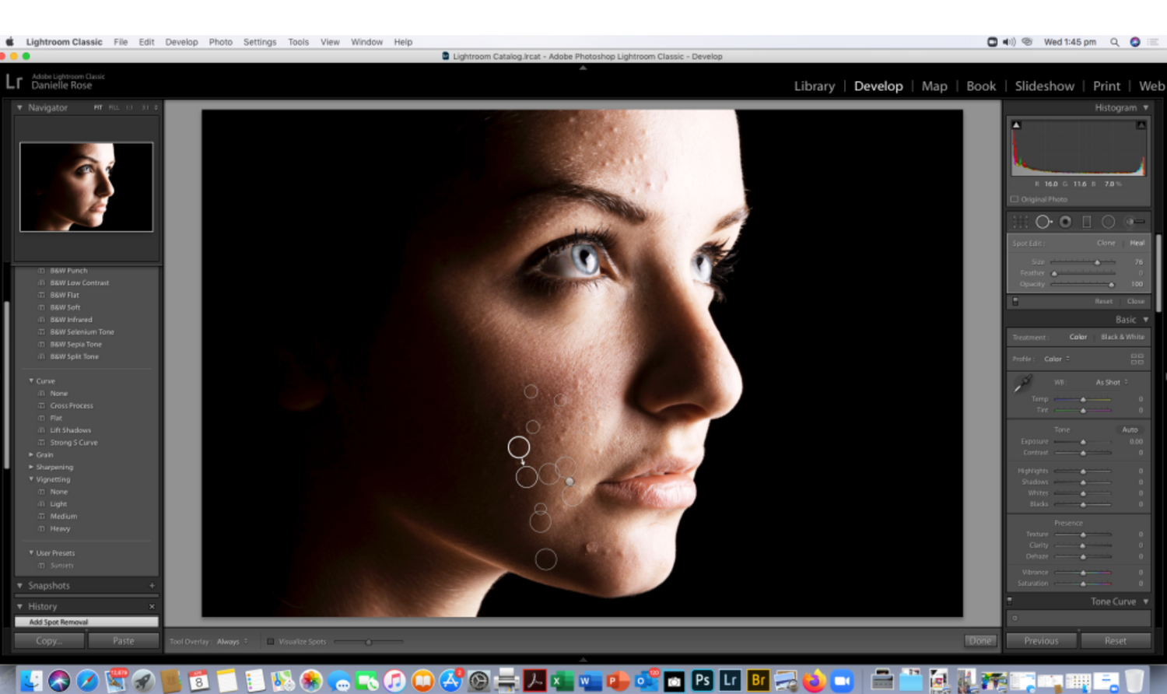The width and height of the screenshot is (1167, 694).
Task: Click the spot removal source pin dot
Action: coord(569,482)
